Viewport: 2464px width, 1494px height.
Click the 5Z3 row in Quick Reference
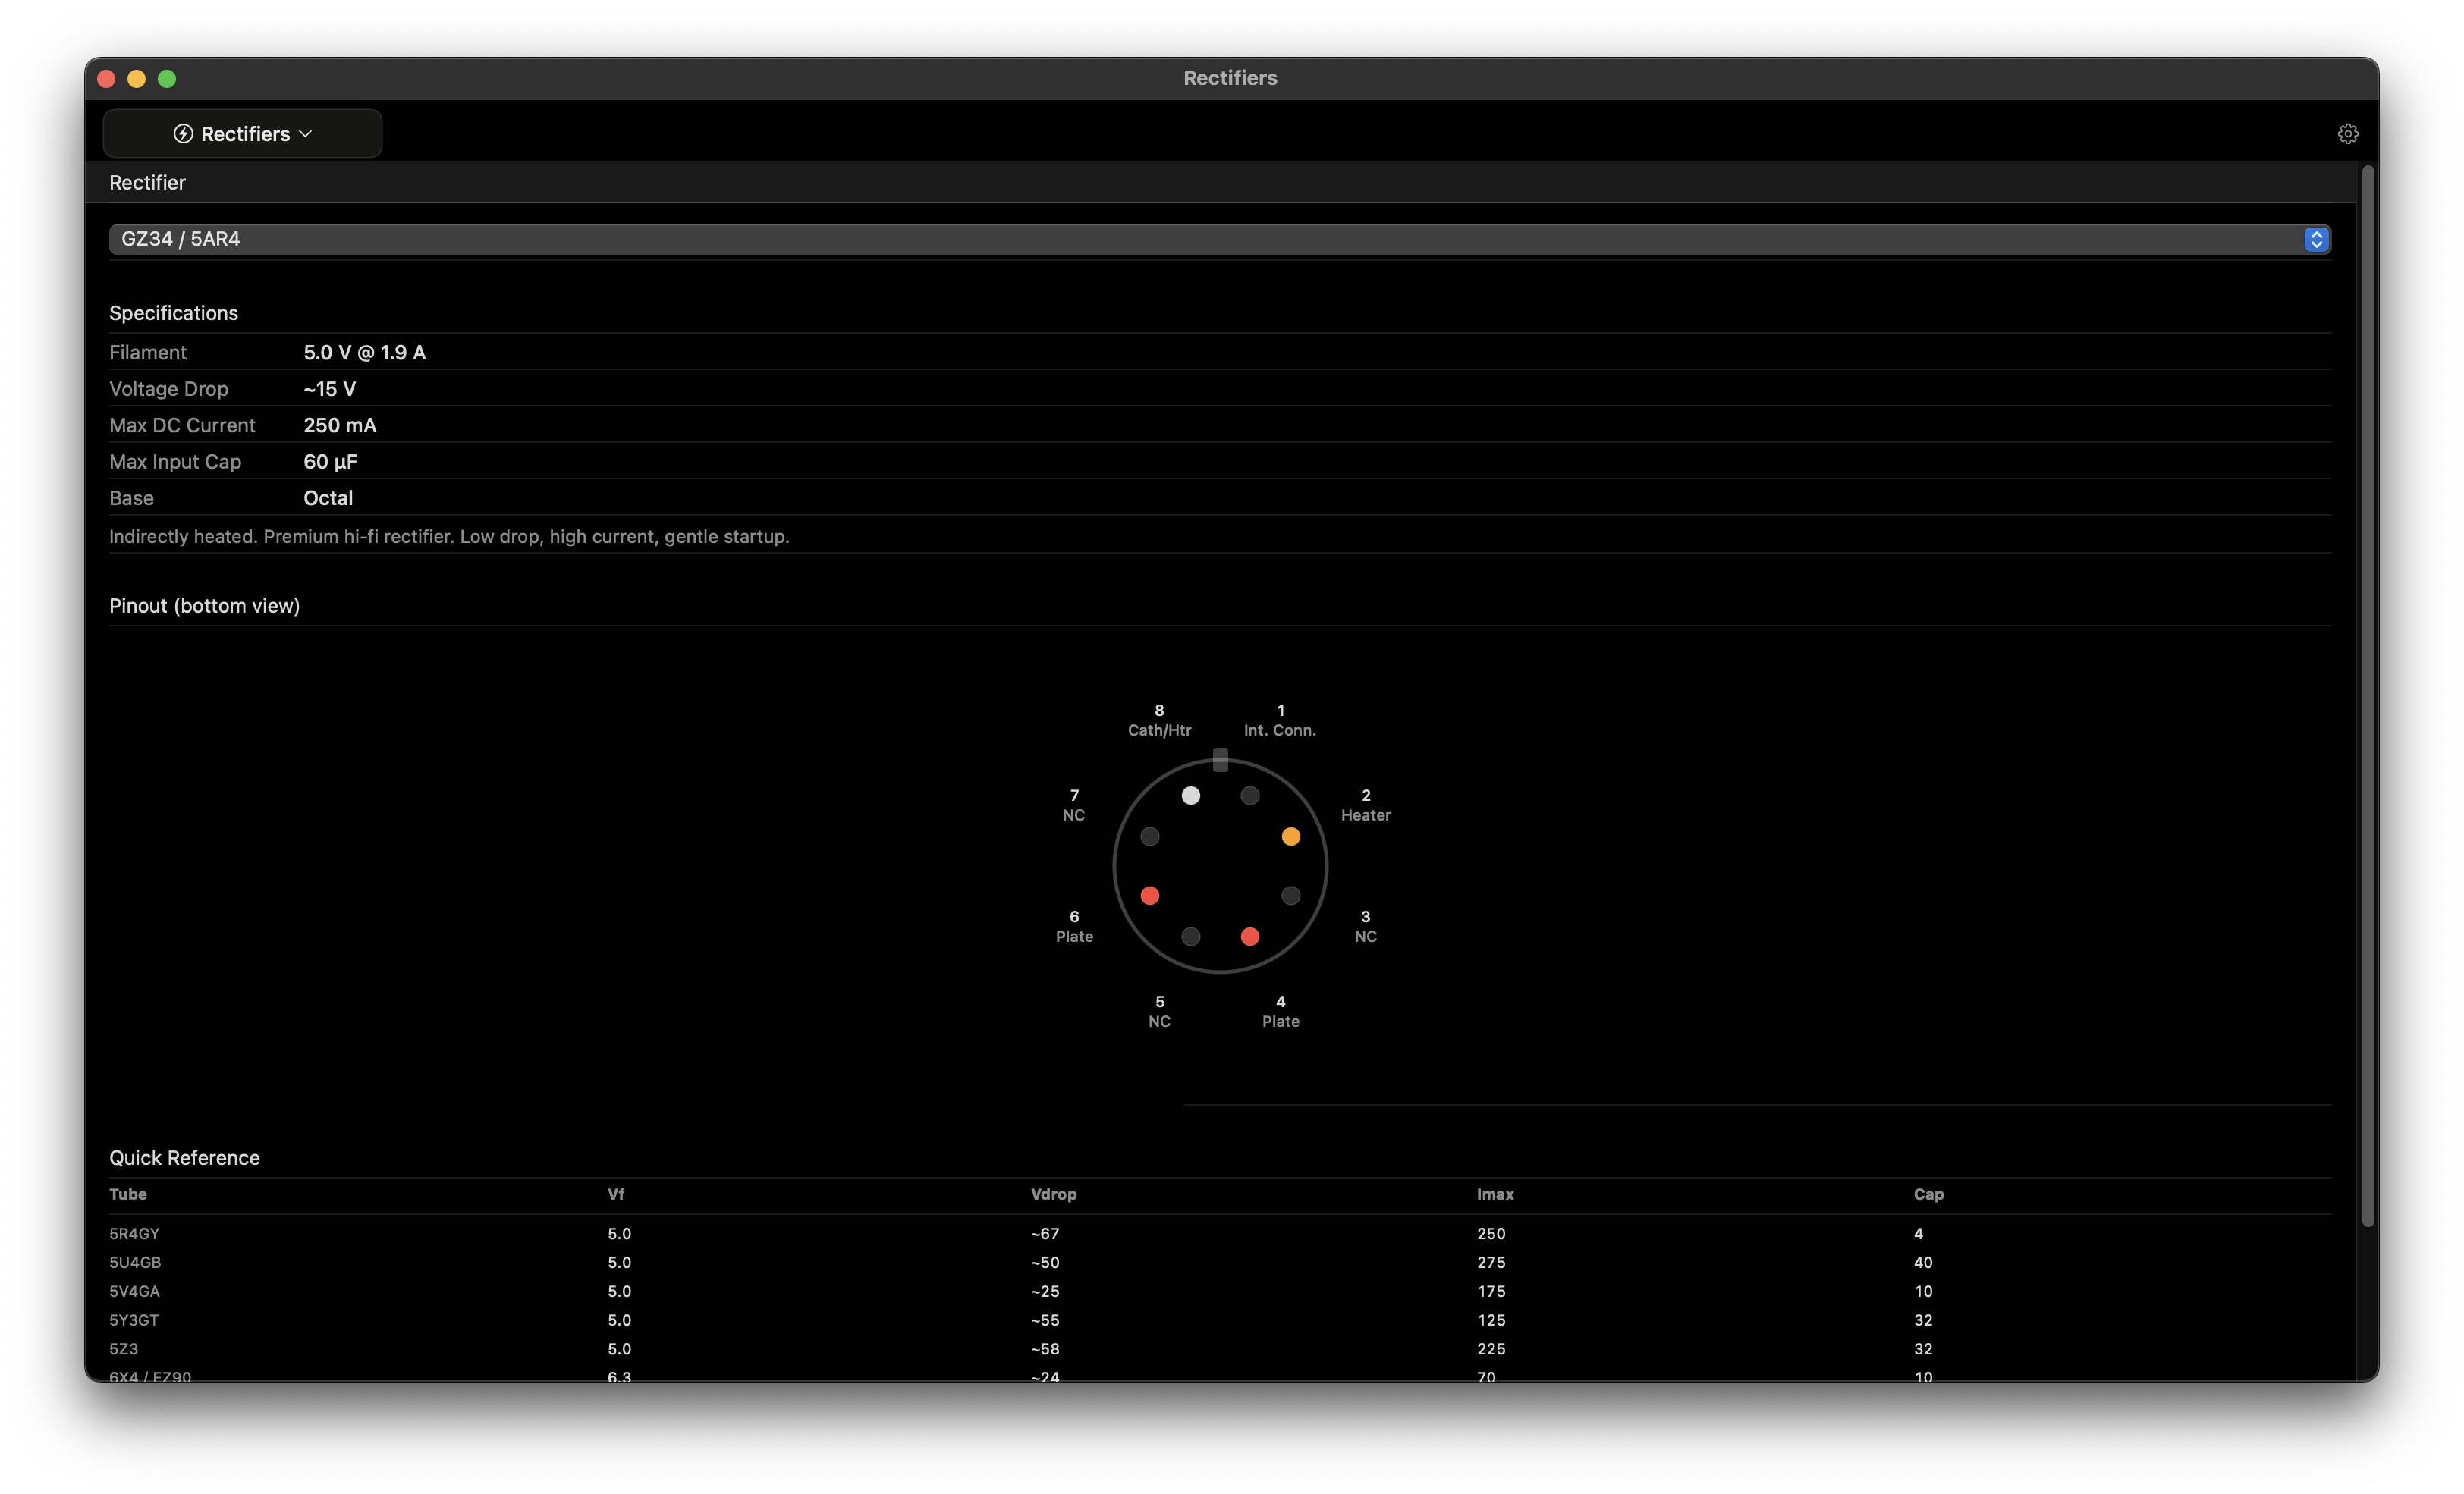click(x=1219, y=1349)
